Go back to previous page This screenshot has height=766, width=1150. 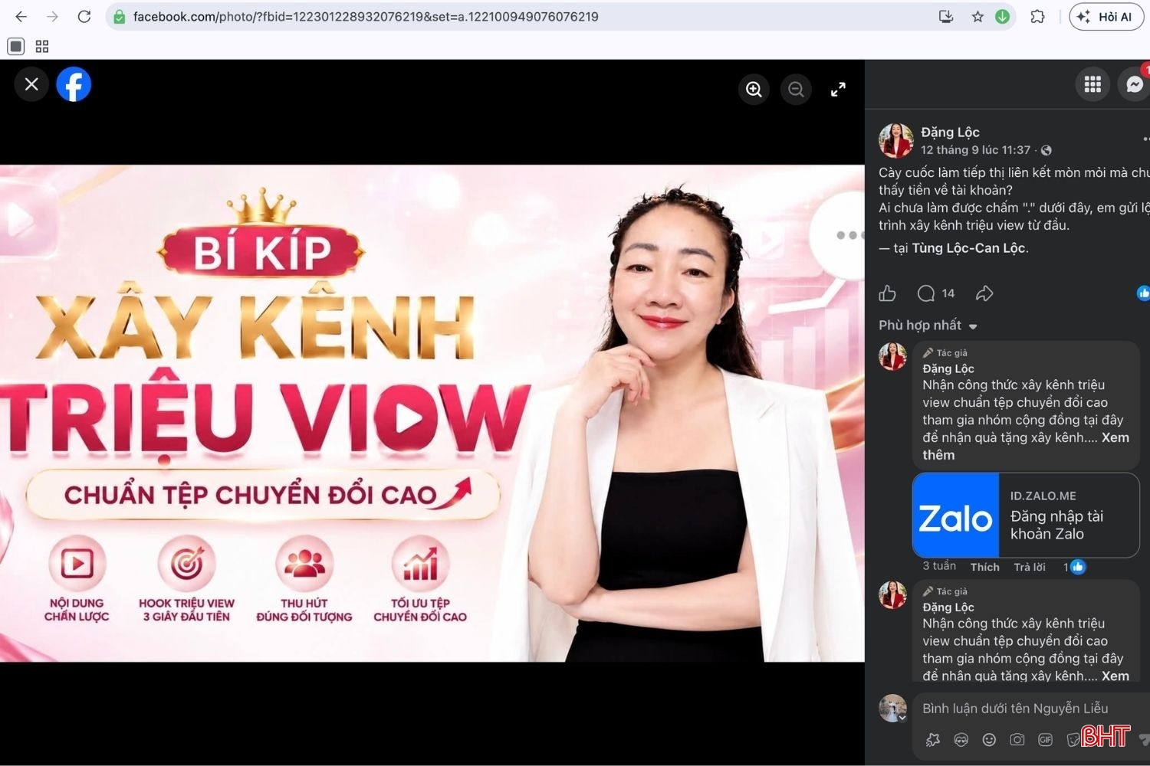[x=21, y=16]
